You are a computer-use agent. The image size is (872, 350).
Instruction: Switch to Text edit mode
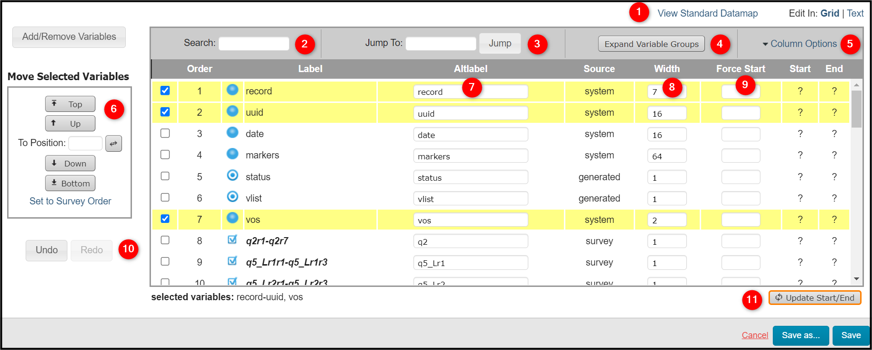pyautogui.click(x=855, y=13)
